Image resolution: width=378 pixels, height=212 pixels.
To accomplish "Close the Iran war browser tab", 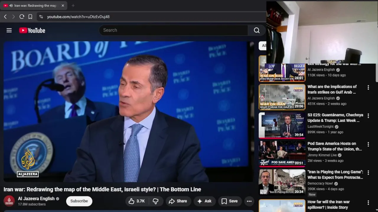I will pos(63,6).
